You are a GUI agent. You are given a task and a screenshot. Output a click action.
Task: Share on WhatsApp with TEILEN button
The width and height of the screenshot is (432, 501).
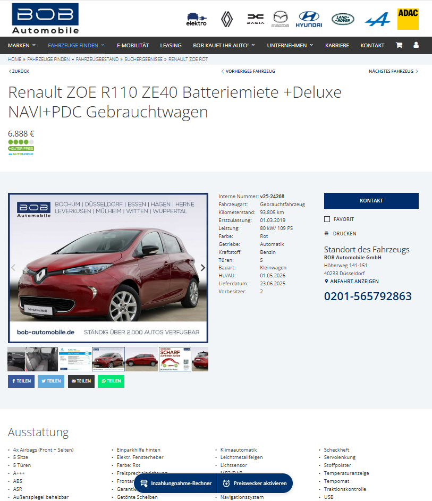pyautogui.click(x=111, y=381)
